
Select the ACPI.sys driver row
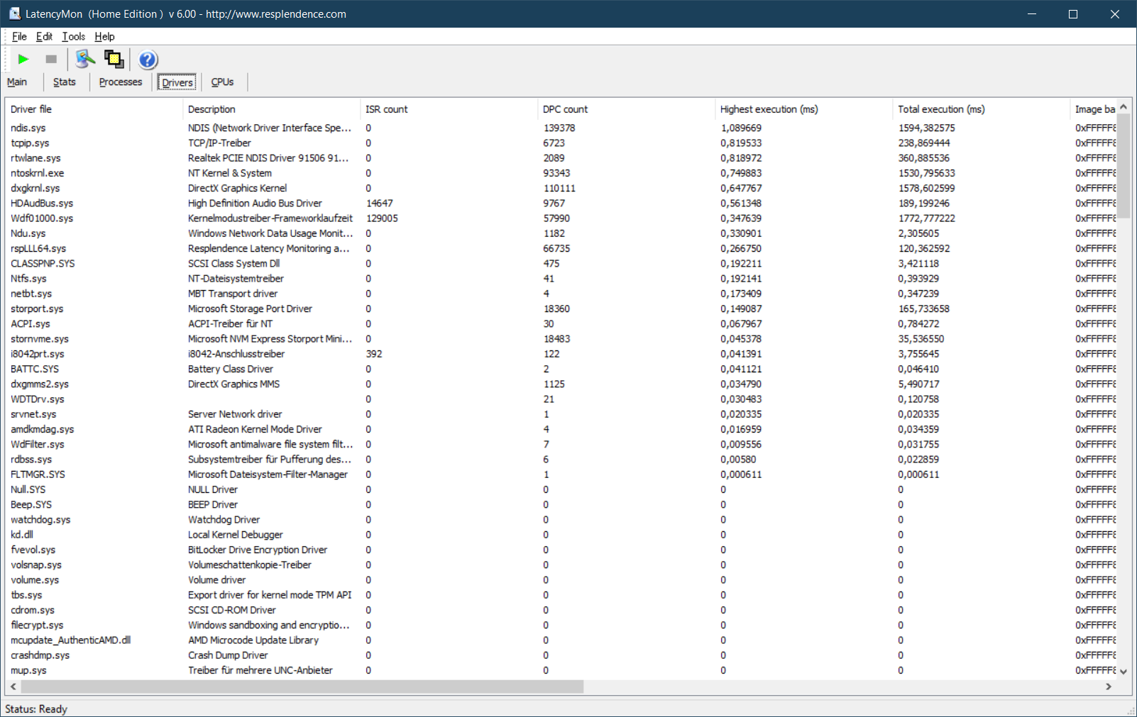click(x=561, y=324)
